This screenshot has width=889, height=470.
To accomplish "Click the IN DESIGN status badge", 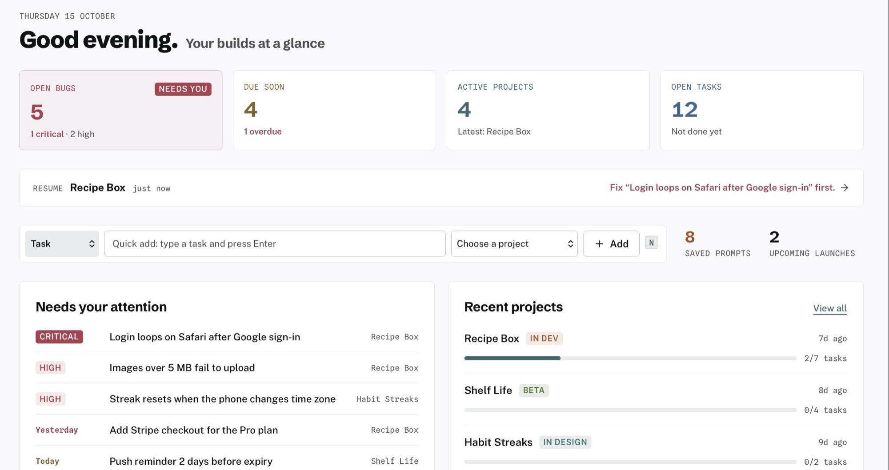I will (x=565, y=442).
